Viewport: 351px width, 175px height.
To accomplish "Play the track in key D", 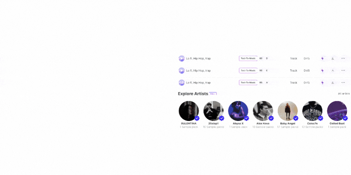I will [182, 58].
